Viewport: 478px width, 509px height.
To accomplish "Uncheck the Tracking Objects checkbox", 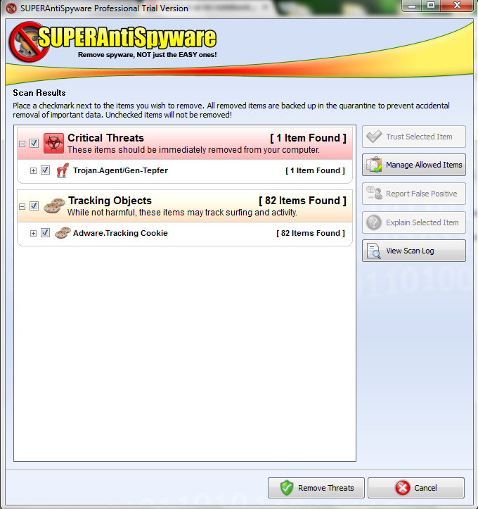I will (x=34, y=206).
